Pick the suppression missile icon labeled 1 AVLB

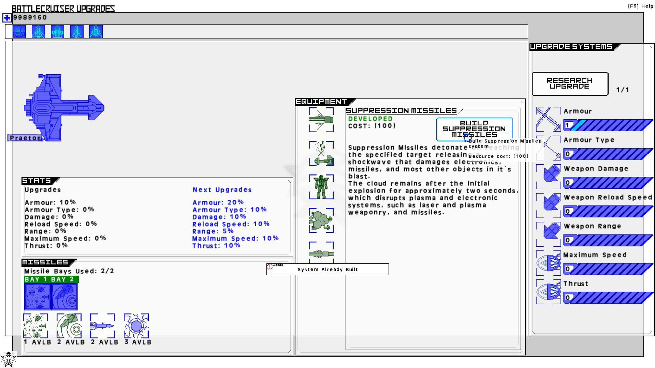click(35, 326)
